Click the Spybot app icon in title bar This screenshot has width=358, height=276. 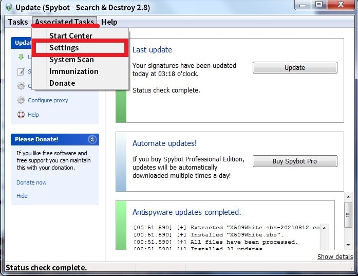9,7
